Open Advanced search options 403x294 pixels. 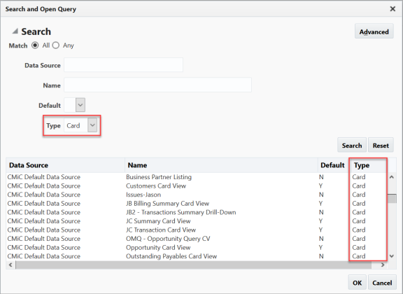tap(374, 31)
